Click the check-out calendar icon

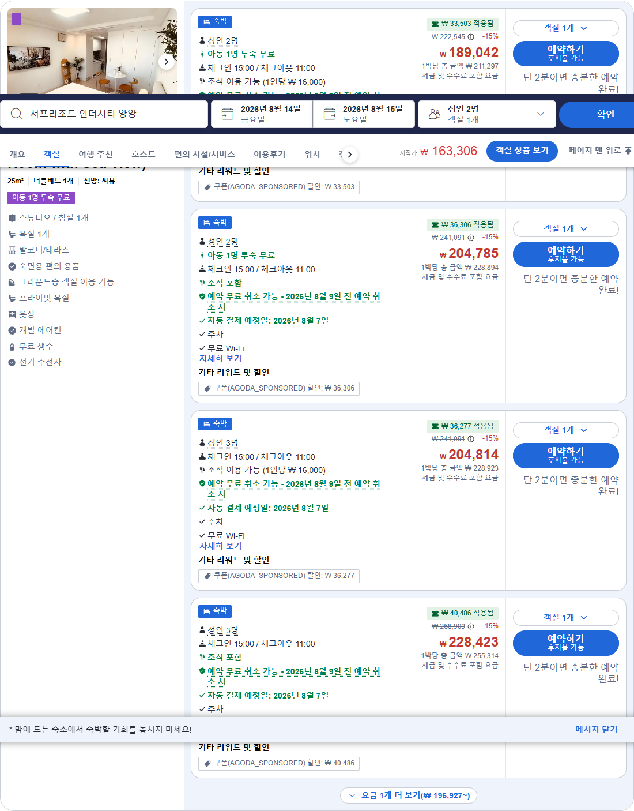point(330,114)
